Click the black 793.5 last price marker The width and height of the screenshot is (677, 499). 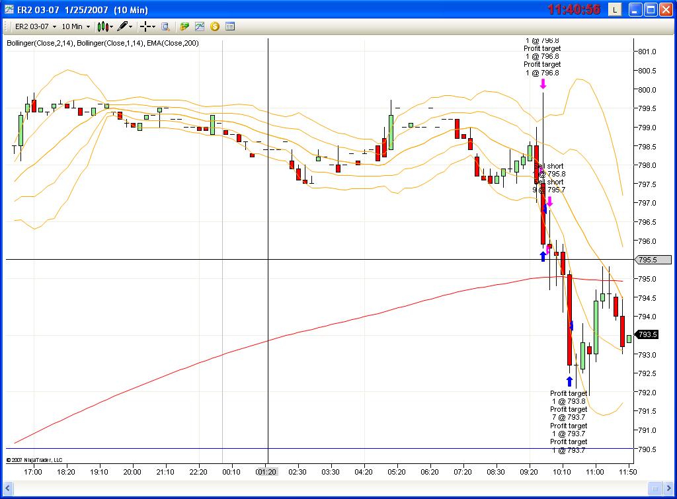(647, 334)
